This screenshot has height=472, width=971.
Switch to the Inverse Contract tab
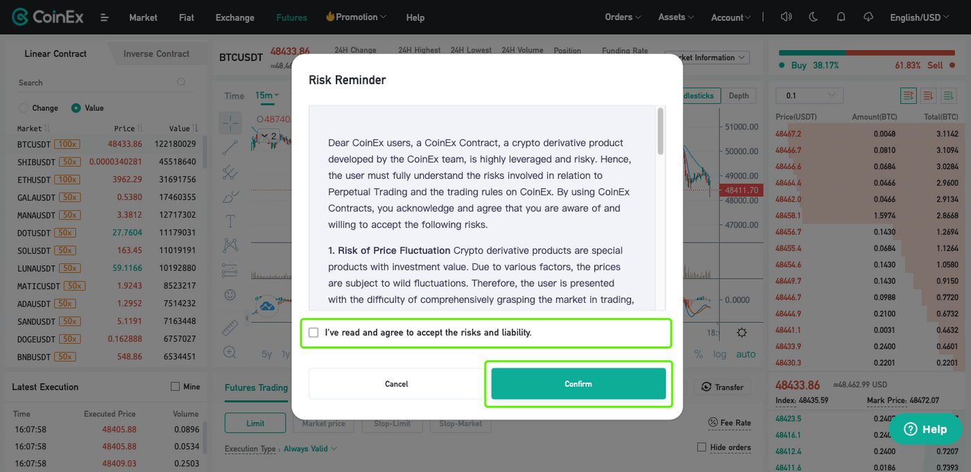point(156,53)
